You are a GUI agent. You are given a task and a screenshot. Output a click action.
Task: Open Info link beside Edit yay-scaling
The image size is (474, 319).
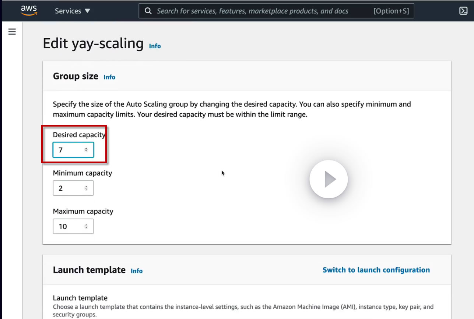coord(155,46)
